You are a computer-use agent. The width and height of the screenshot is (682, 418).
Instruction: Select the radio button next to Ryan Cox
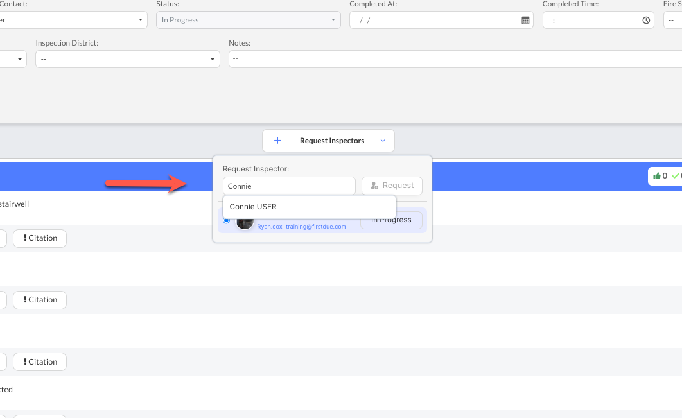(x=226, y=220)
